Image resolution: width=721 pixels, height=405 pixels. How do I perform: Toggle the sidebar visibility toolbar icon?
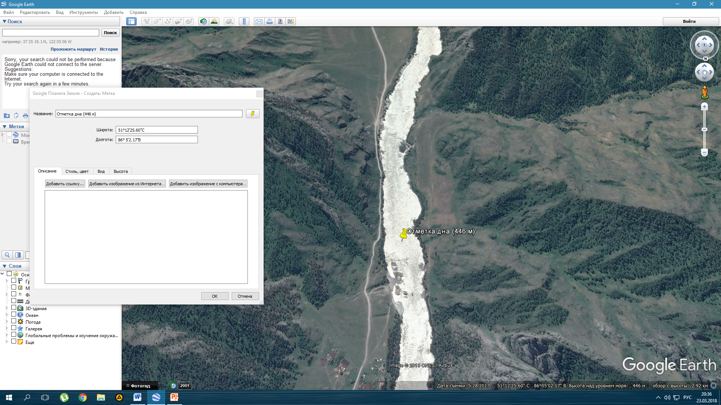(131, 21)
